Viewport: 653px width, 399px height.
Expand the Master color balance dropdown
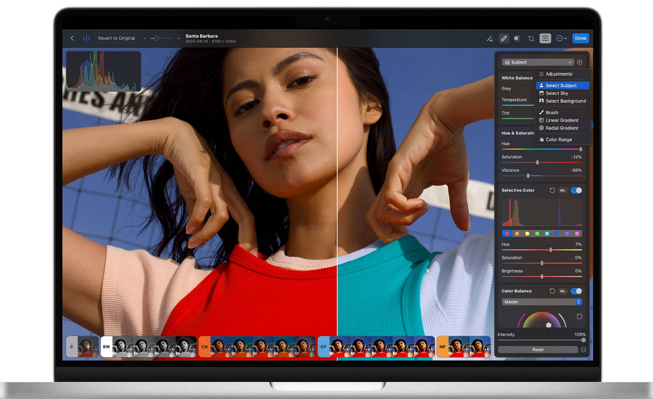(542, 302)
